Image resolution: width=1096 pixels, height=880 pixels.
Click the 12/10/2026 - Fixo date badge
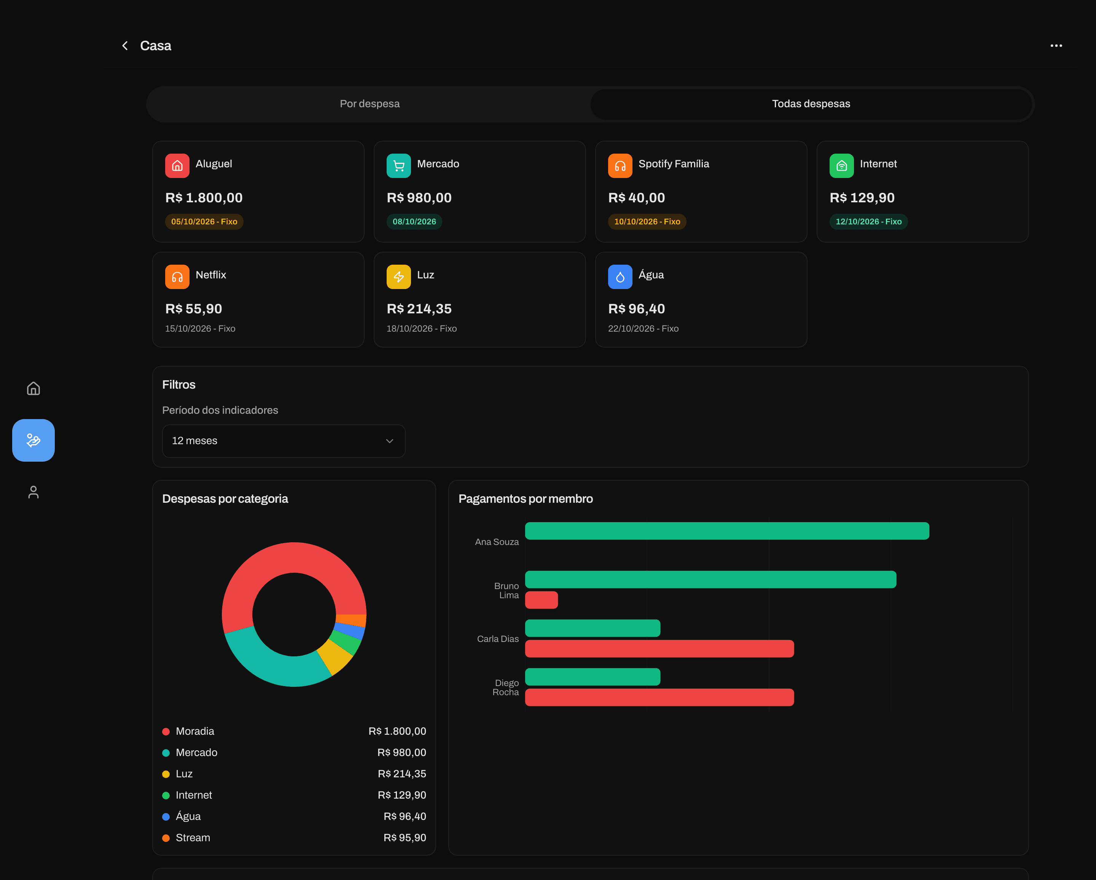click(869, 222)
